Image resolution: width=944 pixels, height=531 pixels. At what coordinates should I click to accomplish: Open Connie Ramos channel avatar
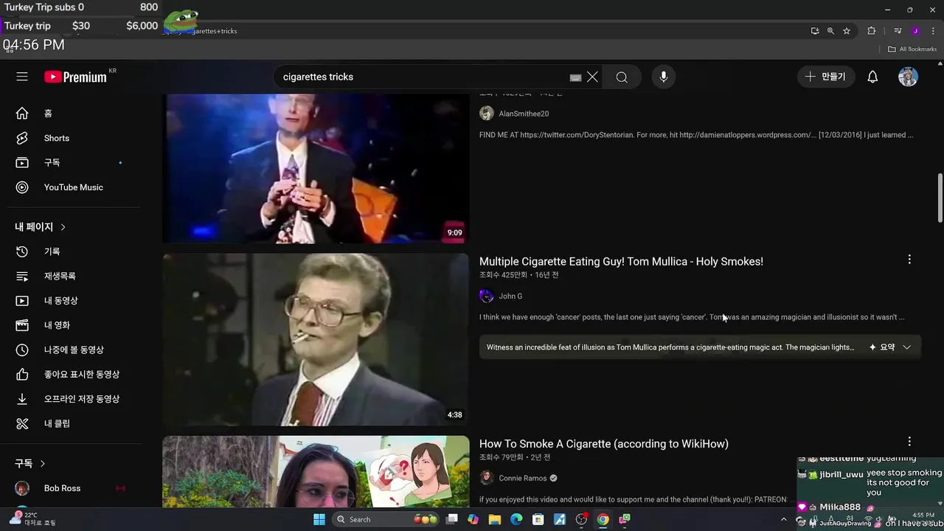(487, 478)
